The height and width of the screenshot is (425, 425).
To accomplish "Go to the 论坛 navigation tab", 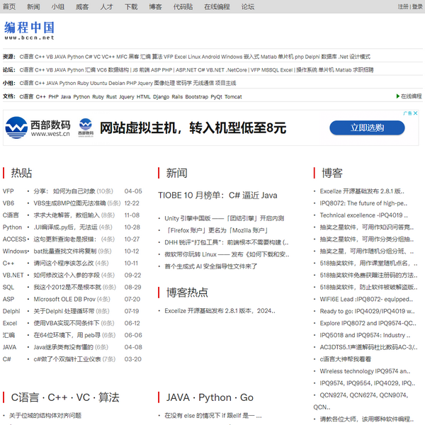I will (x=248, y=6).
